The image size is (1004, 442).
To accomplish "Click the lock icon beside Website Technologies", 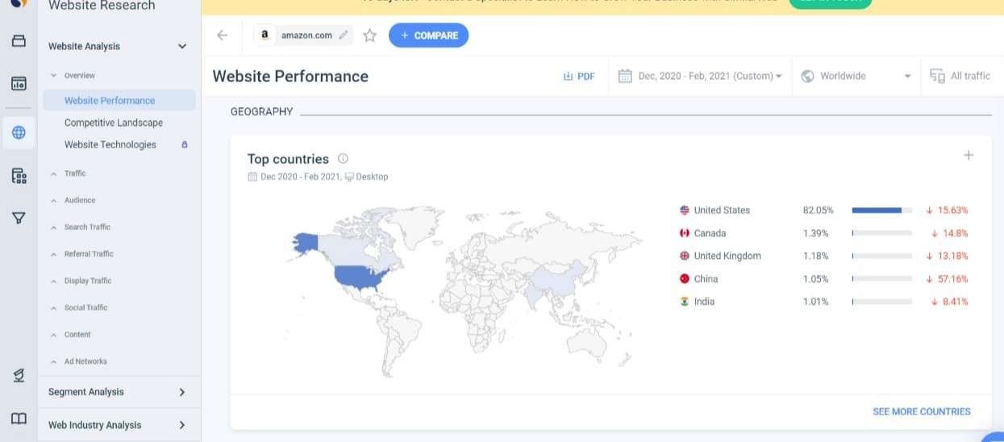I will [185, 144].
